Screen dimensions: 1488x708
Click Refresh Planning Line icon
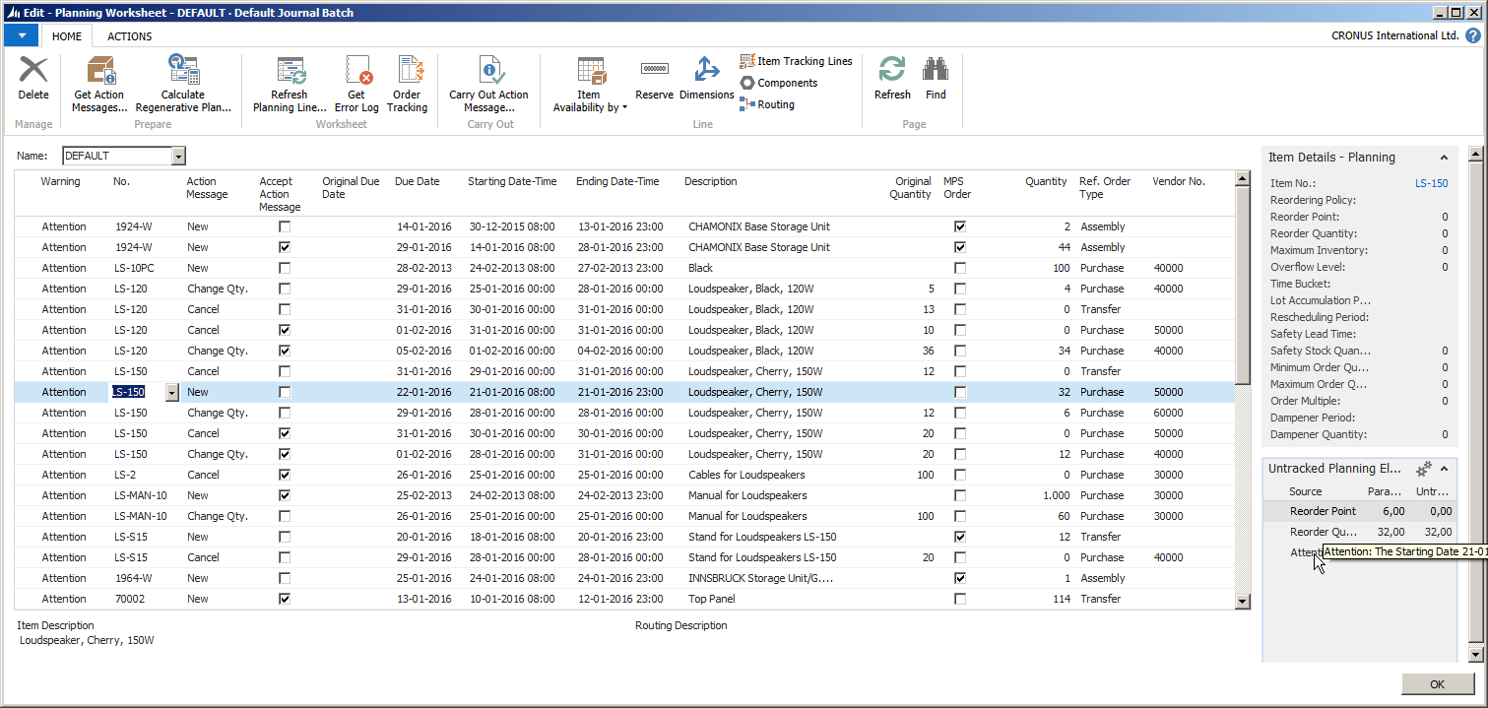(x=291, y=71)
